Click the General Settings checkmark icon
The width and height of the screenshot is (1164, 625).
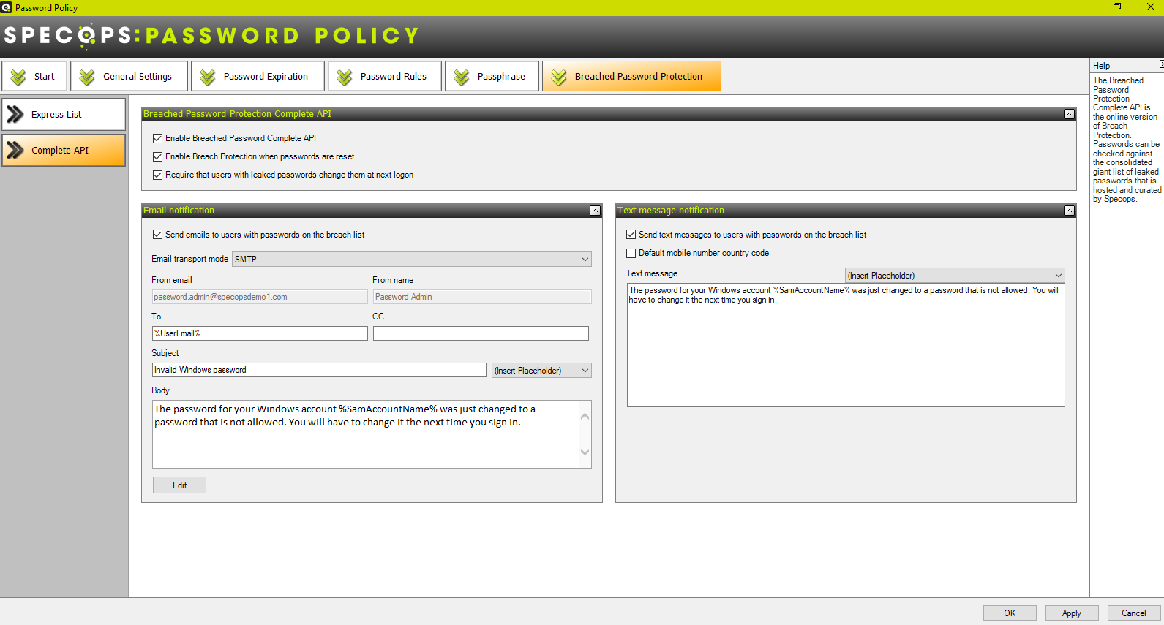87,77
